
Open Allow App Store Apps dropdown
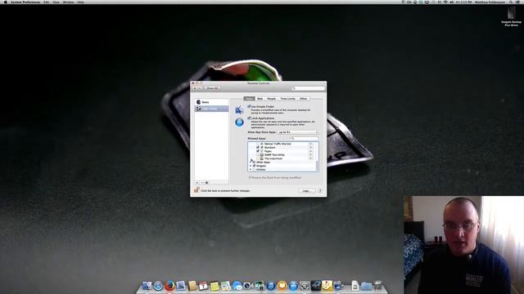pyautogui.click(x=297, y=132)
